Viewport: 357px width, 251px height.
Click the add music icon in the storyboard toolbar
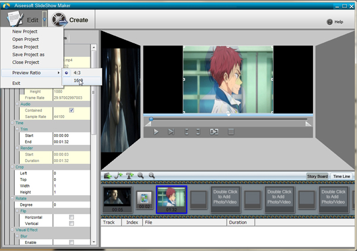point(119,176)
